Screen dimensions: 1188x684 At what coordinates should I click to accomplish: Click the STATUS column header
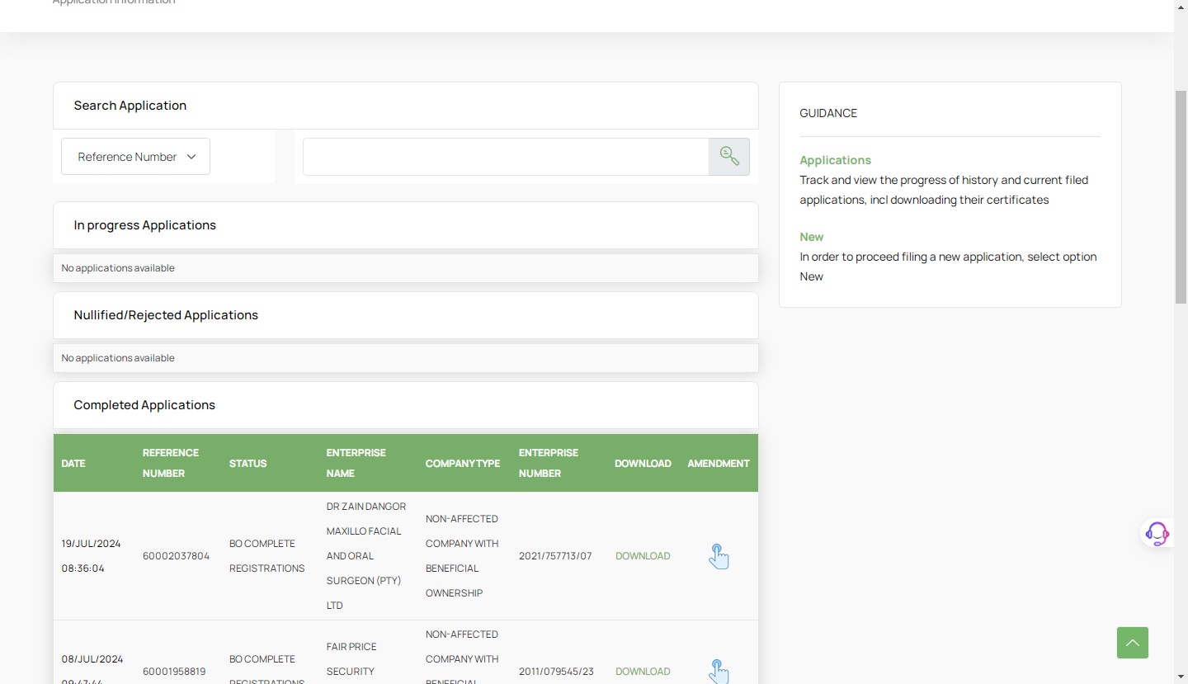point(247,464)
